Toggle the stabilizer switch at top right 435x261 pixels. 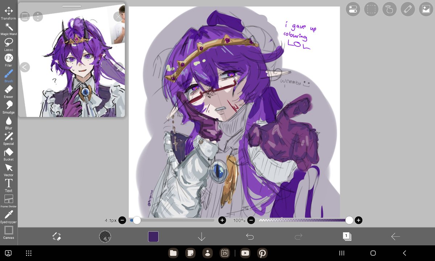point(353,9)
